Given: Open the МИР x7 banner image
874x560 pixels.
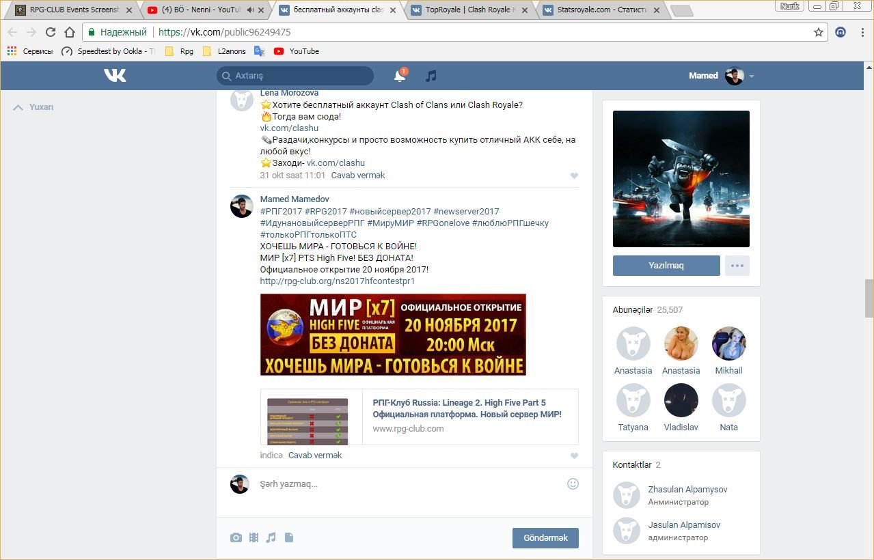Looking at the screenshot, I should pyautogui.click(x=393, y=335).
